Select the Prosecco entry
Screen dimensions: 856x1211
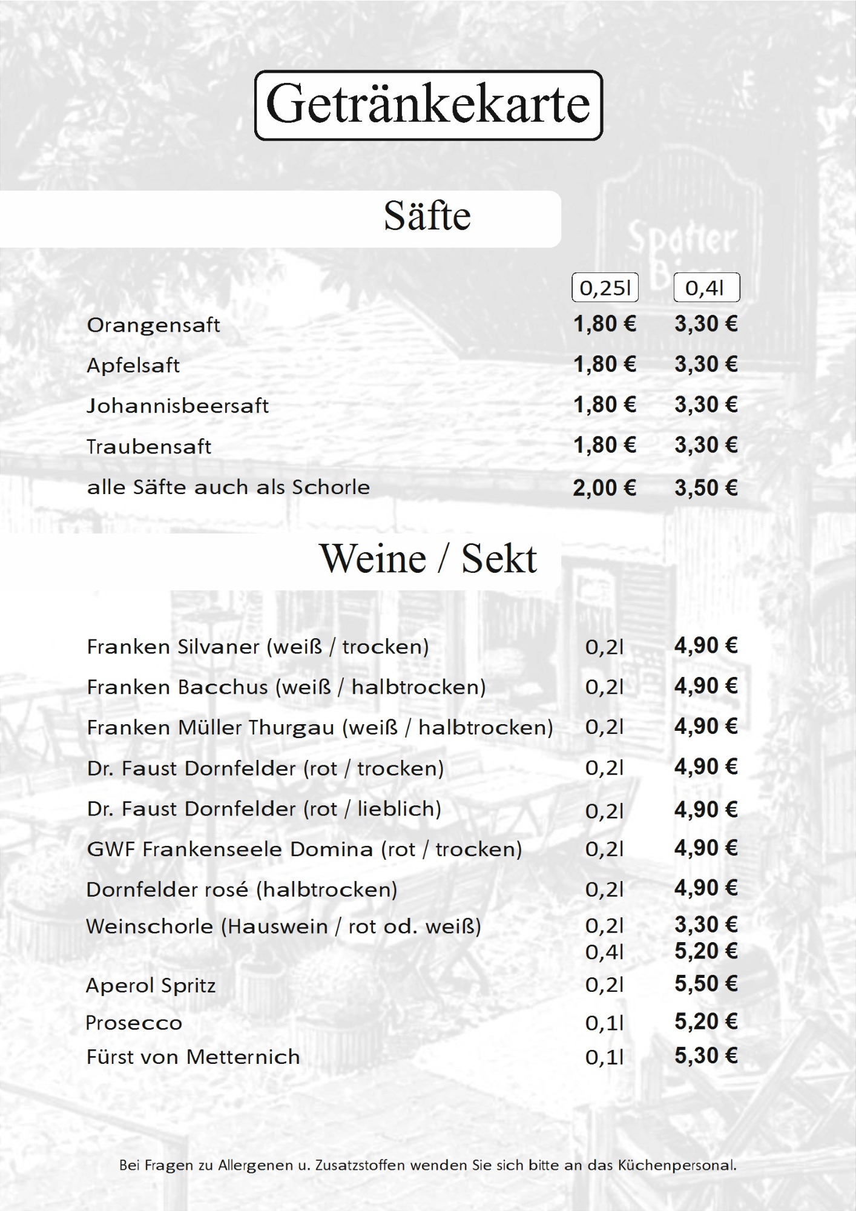tap(134, 1023)
